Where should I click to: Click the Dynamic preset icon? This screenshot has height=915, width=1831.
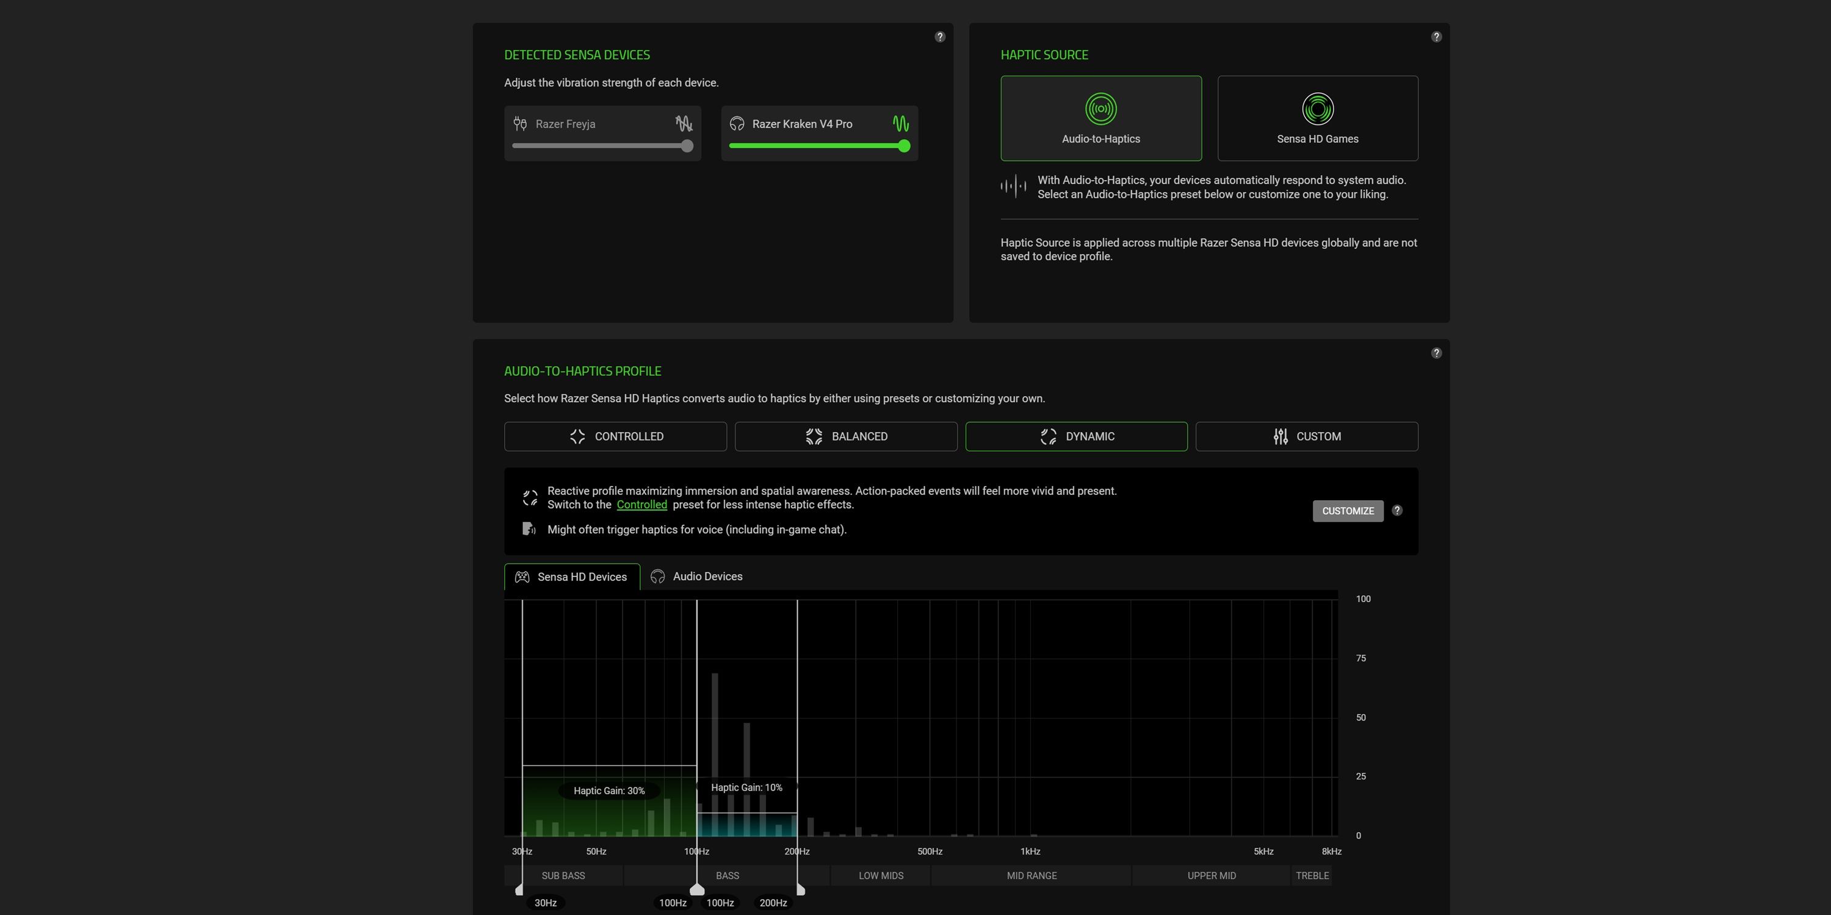pos(1049,436)
